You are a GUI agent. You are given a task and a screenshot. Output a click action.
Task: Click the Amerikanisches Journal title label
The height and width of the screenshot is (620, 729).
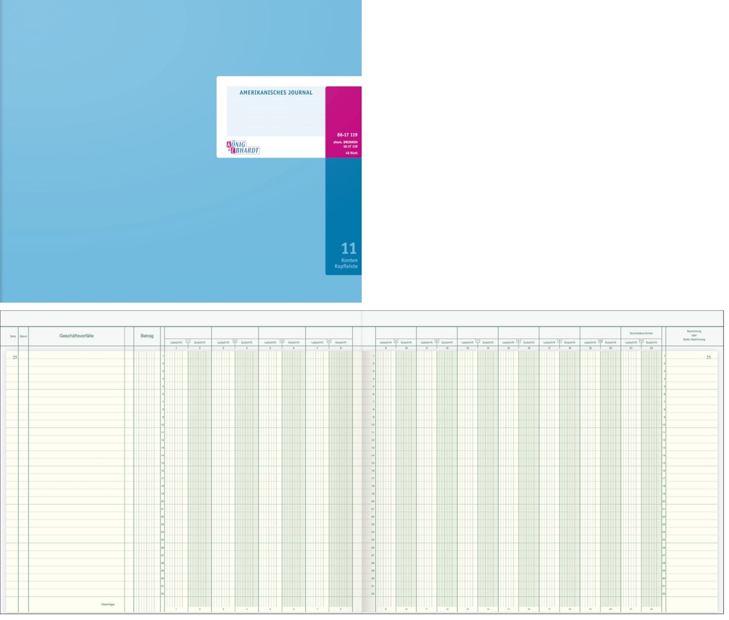pyautogui.click(x=276, y=92)
